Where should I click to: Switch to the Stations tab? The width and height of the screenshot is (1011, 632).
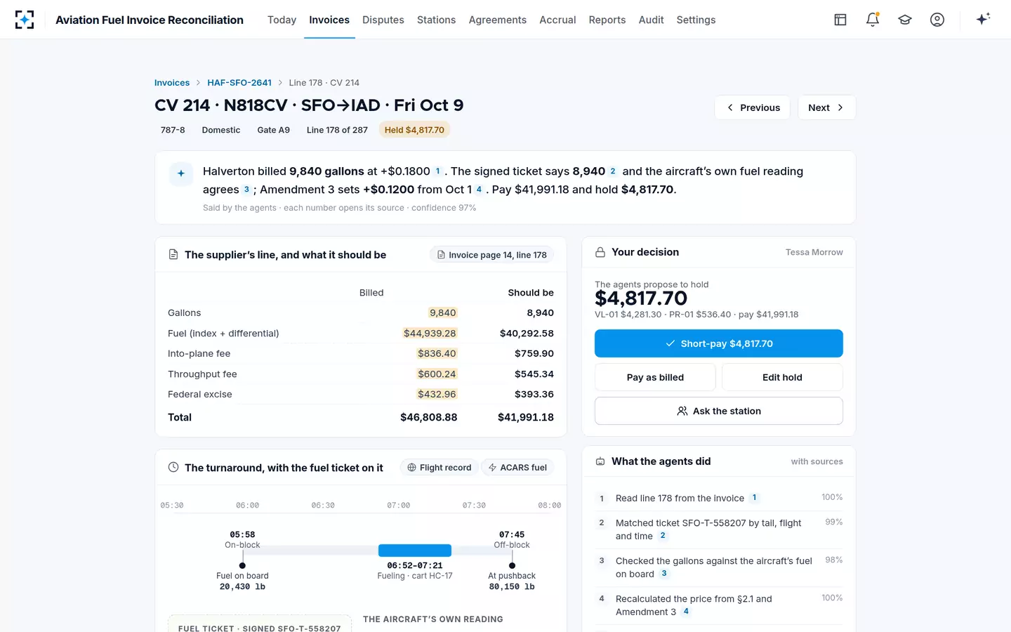(436, 20)
